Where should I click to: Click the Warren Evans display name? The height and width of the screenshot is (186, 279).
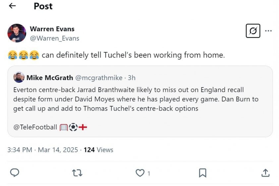52,29
